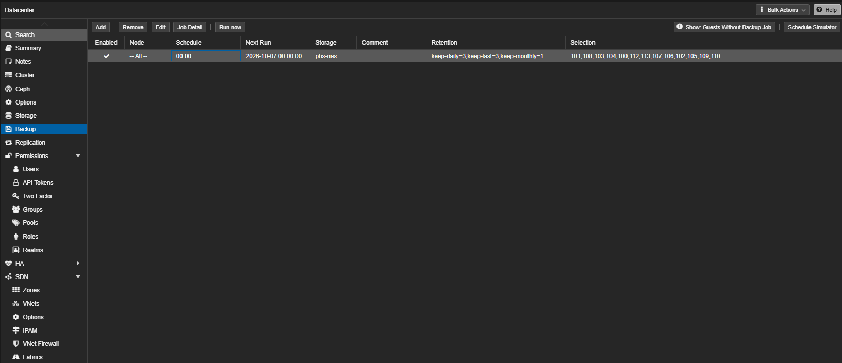Collapse the SDN tree section

78,277
